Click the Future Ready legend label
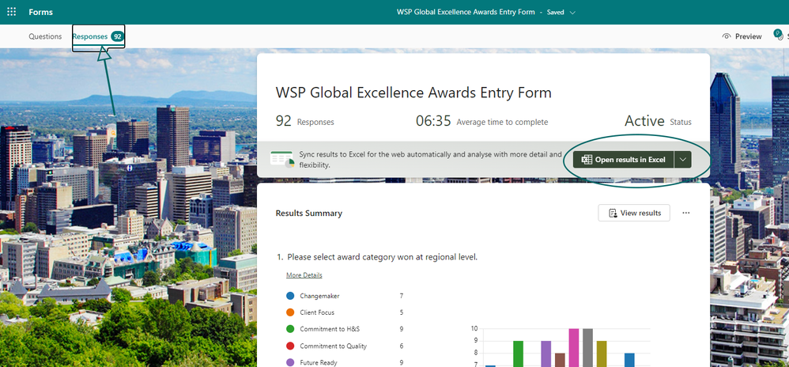 coord(319,362)
